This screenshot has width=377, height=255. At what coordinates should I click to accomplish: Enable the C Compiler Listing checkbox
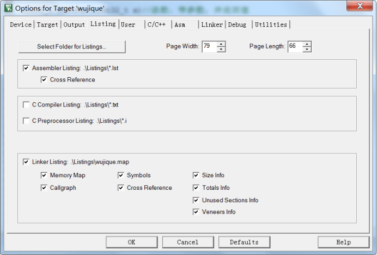26,105
